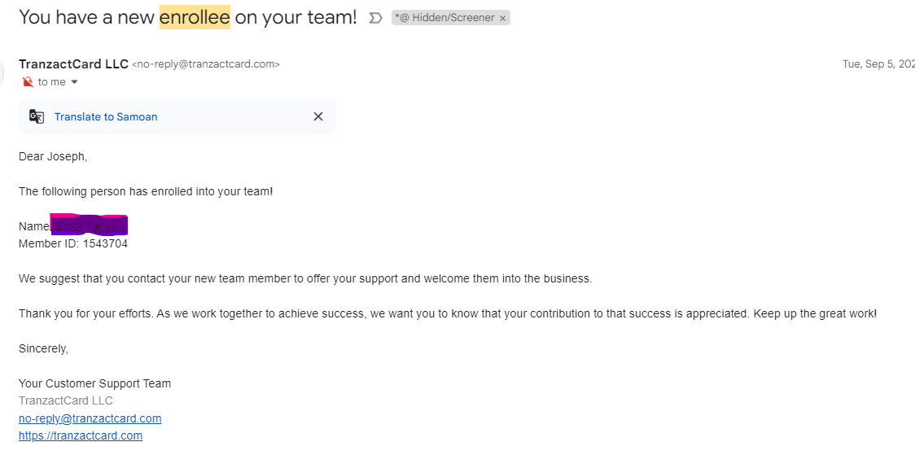The width and height of the screenshot is (915, 455).
Task: Click the sender name TranzactCard LLC
Action: (x=73, y=64)
